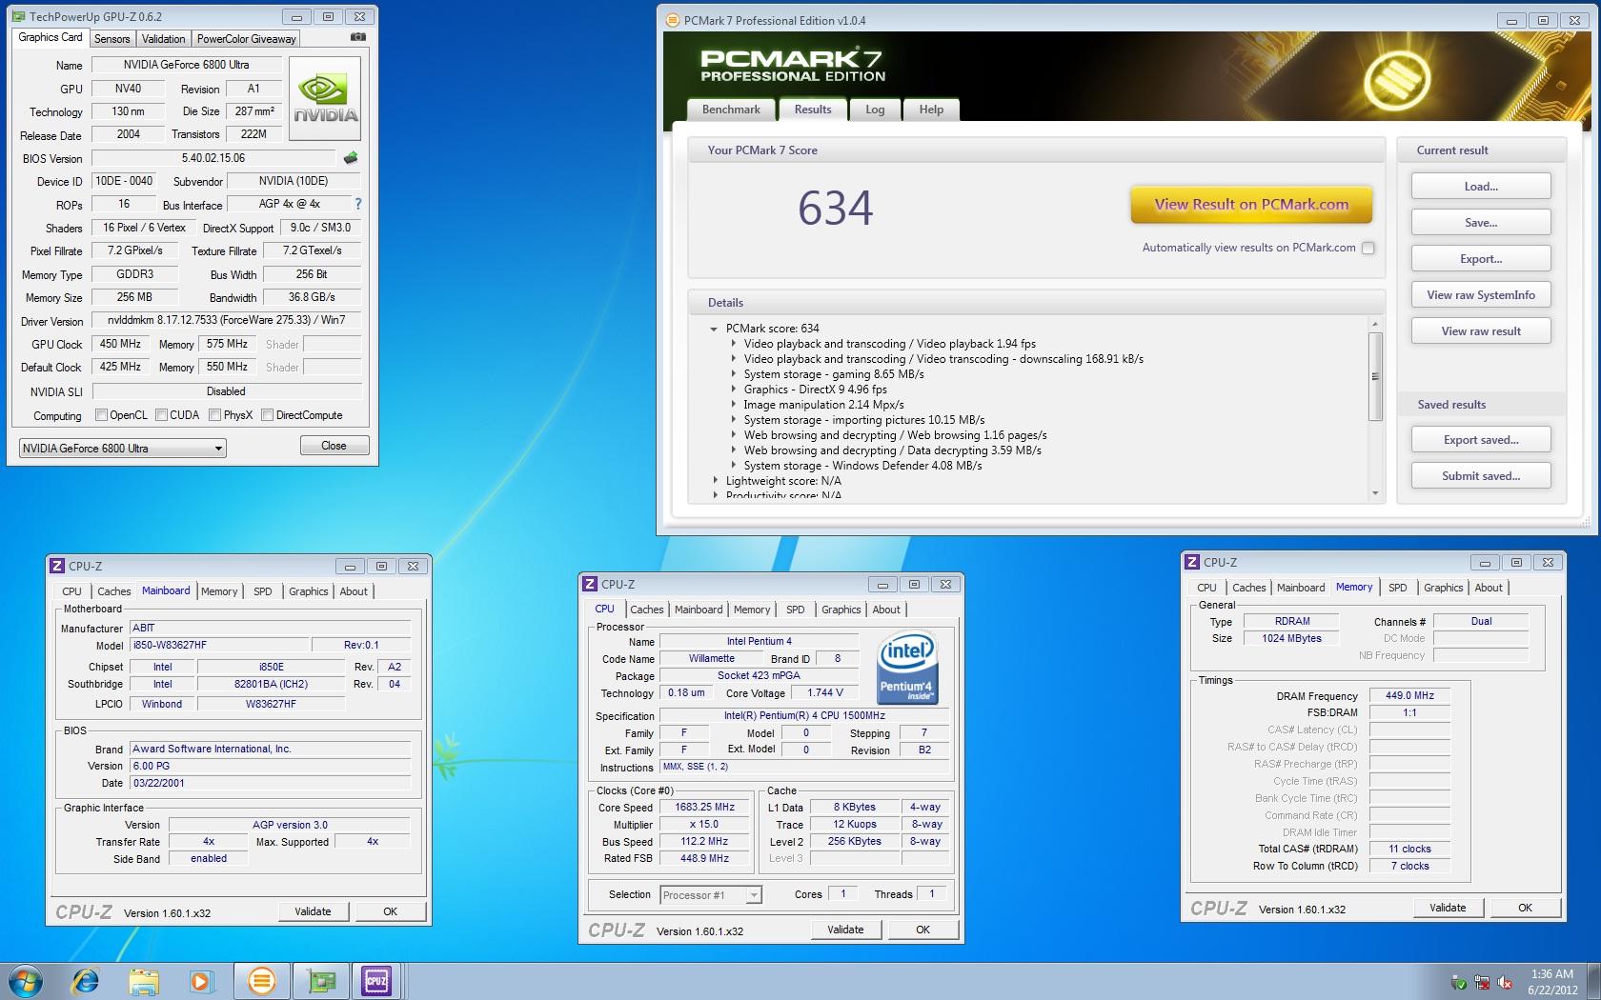Open the Windows Start menu
Viewport: 1601px width, 1000px height.
pos(26,980)
